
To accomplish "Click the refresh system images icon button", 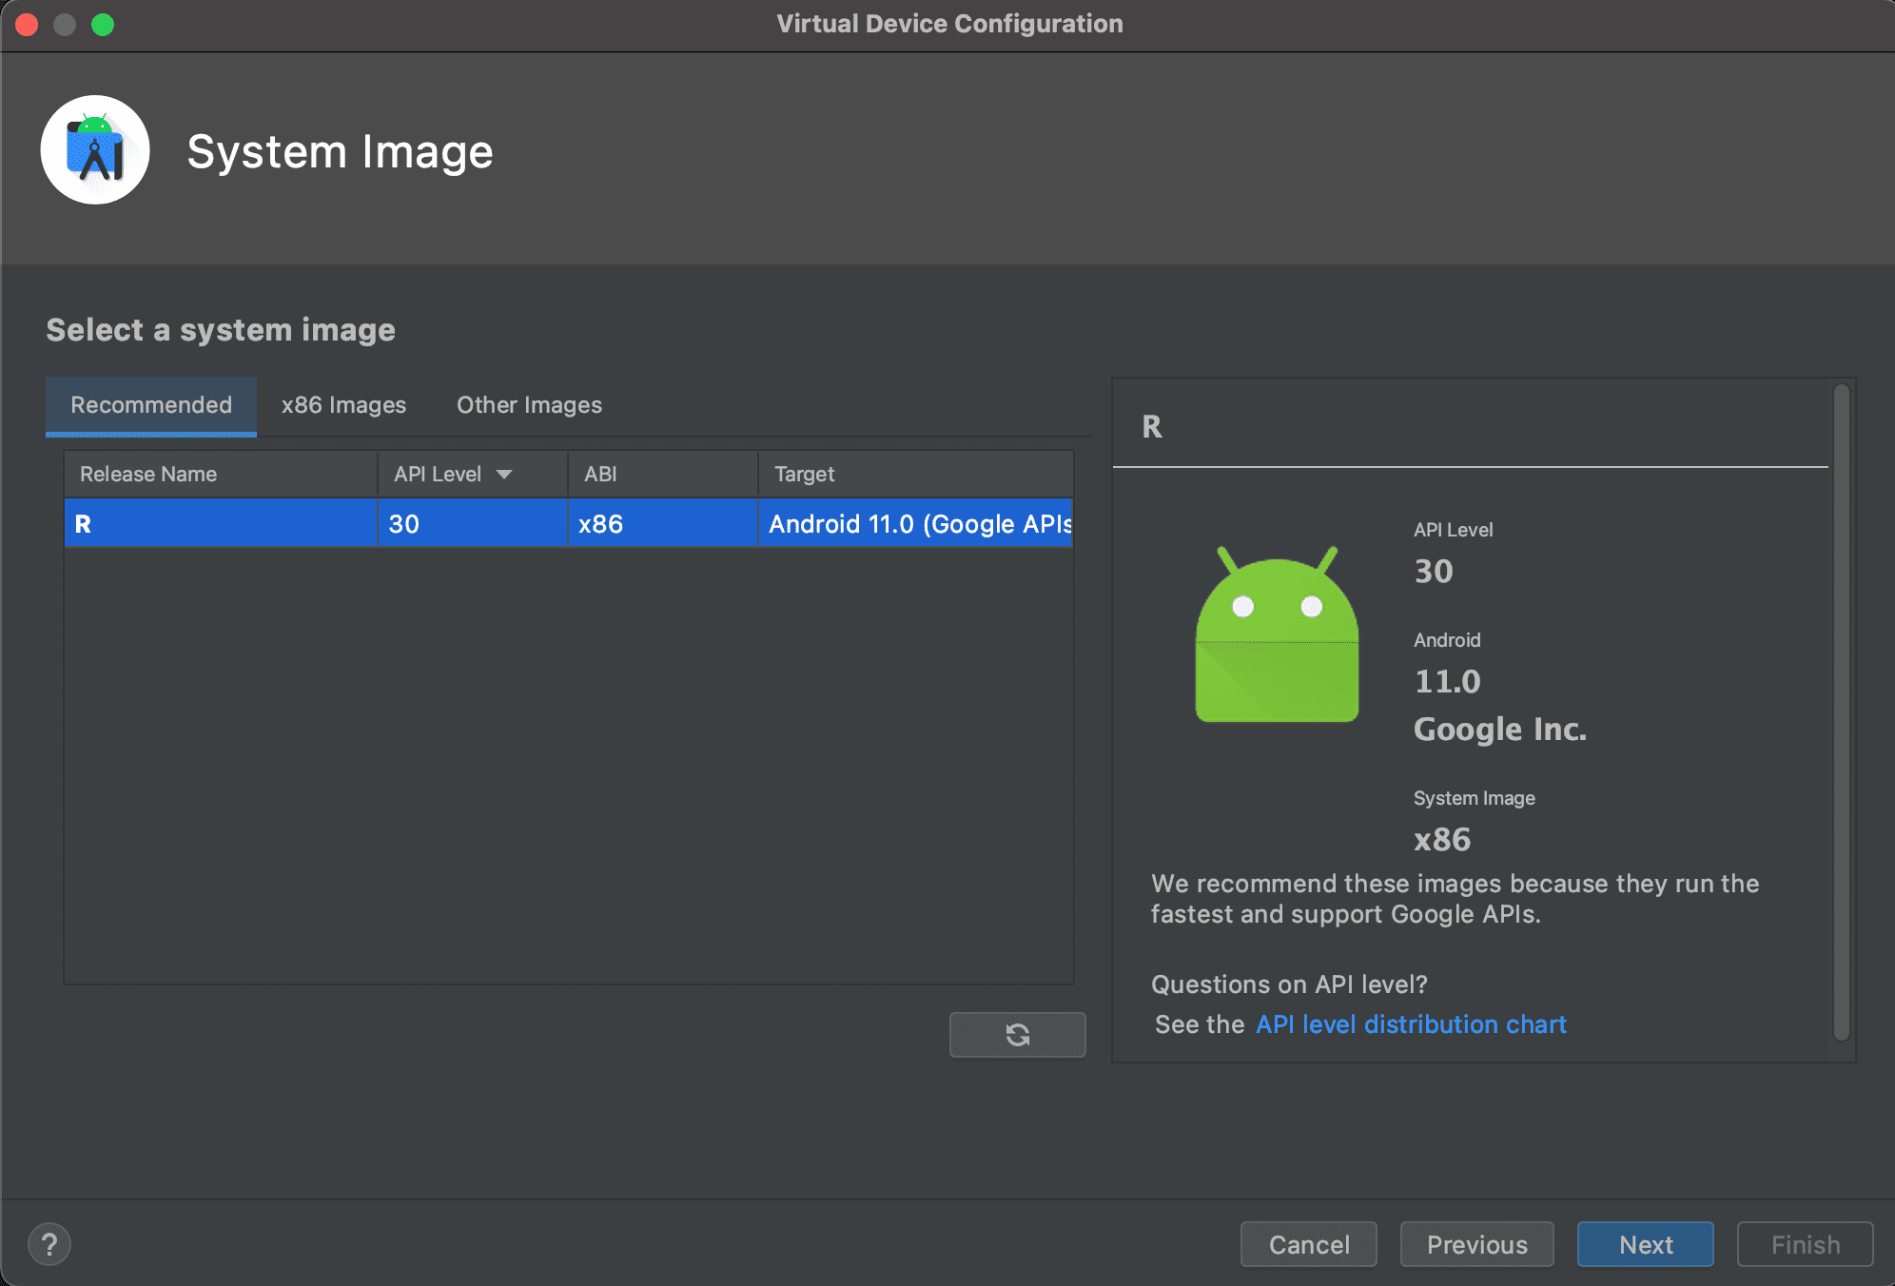I will coord(1017,1034).
